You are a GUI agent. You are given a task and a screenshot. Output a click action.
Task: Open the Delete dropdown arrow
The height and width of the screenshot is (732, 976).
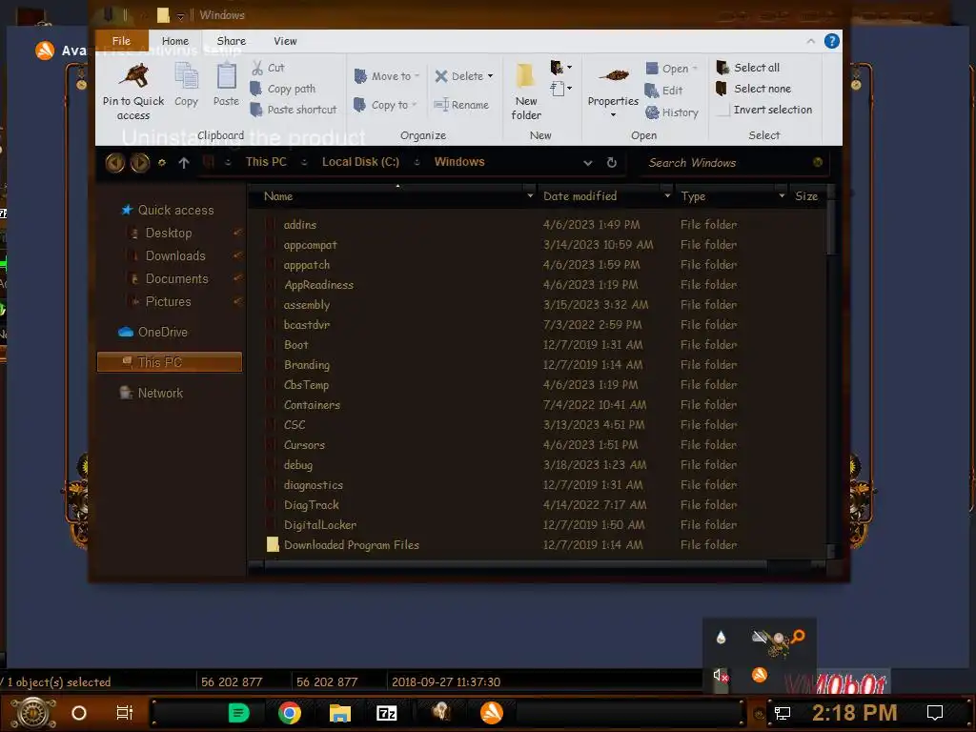491,76
